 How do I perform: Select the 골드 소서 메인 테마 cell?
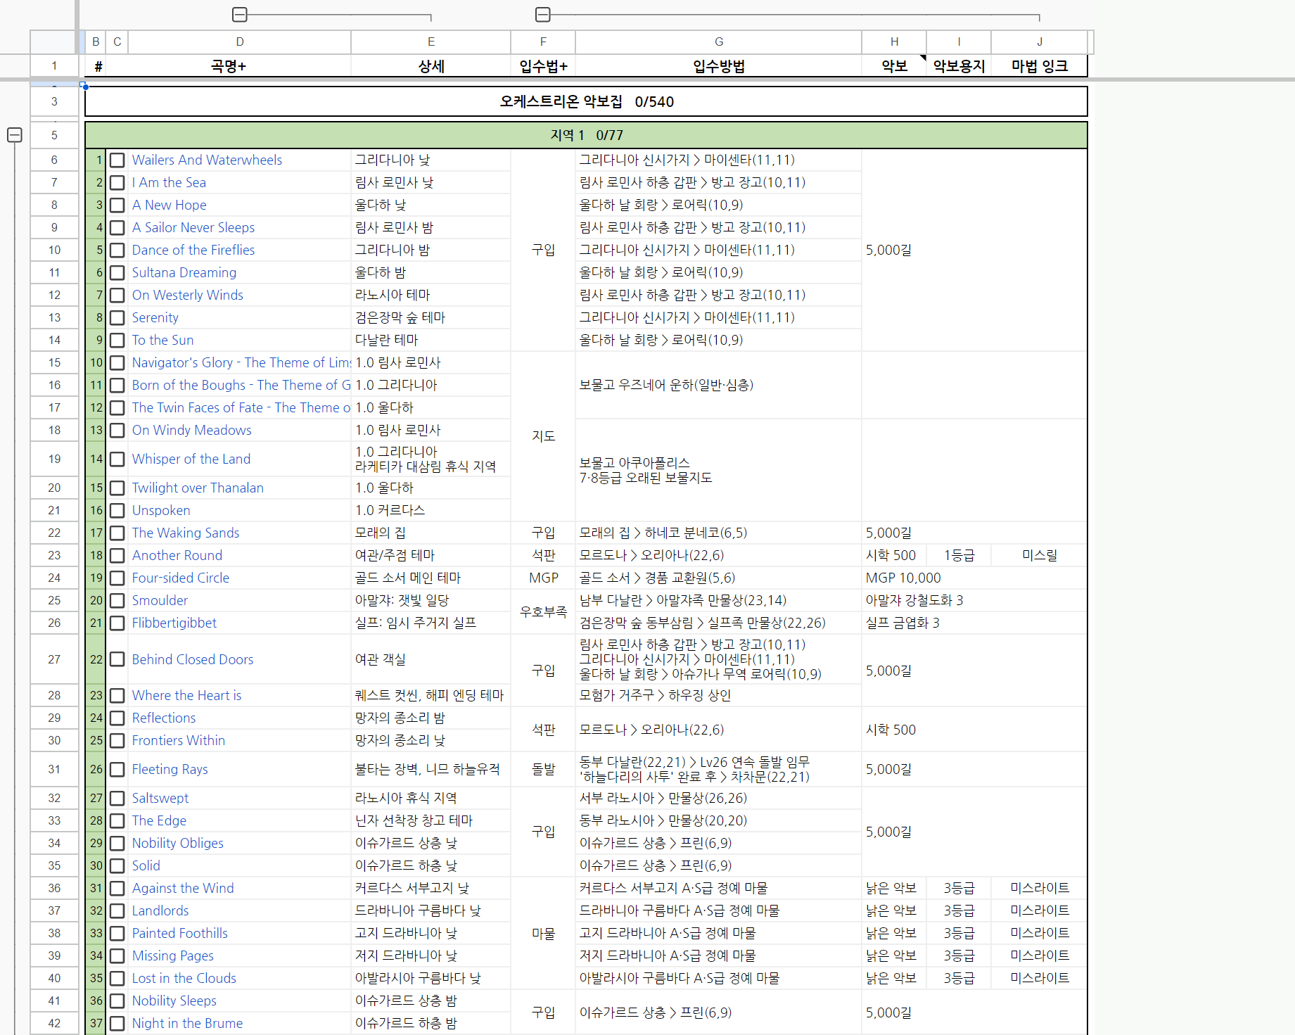pyautogui.click(x=430, y=578)
